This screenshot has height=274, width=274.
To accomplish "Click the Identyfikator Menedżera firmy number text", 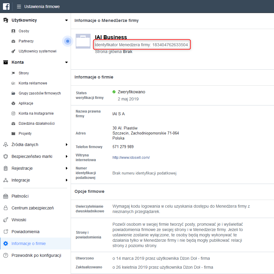I will pos(141,45).
